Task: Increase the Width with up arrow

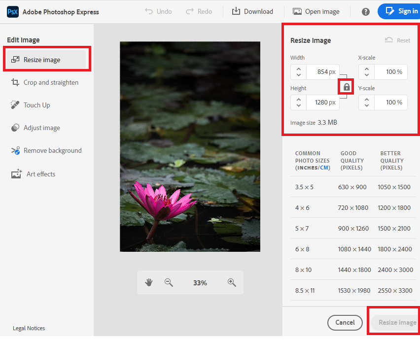Action: point(299,69)
